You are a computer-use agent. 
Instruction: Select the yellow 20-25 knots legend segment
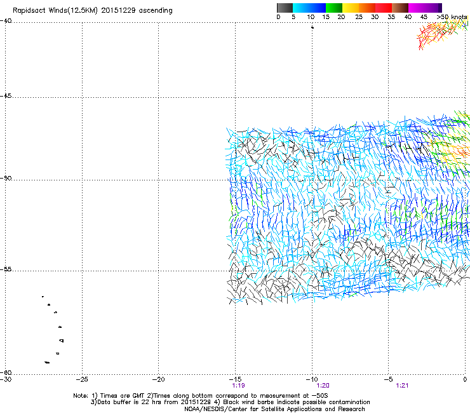tap(351, 8)
